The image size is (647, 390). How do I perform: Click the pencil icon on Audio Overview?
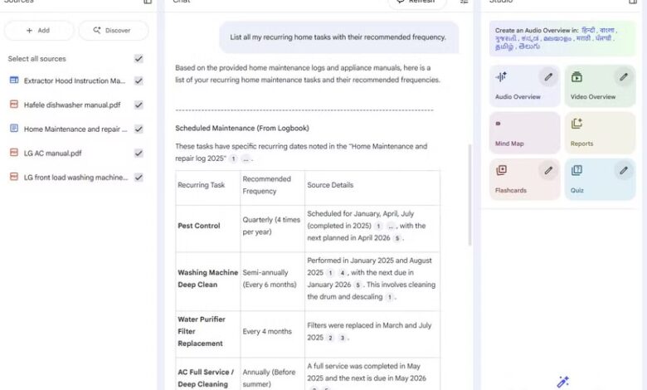(547, 77)
